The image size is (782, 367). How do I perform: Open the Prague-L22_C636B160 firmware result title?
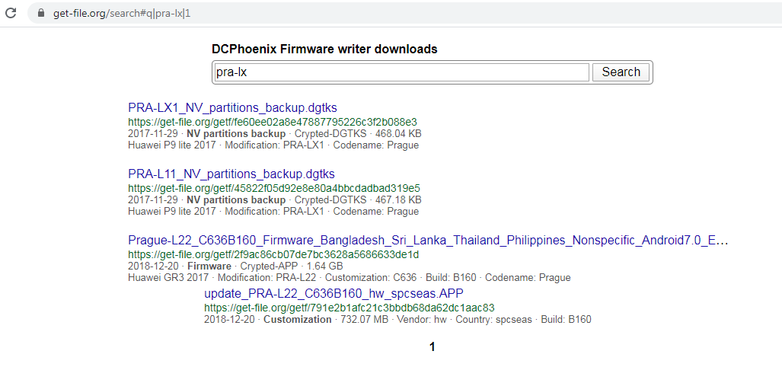(x=429, y=241)
